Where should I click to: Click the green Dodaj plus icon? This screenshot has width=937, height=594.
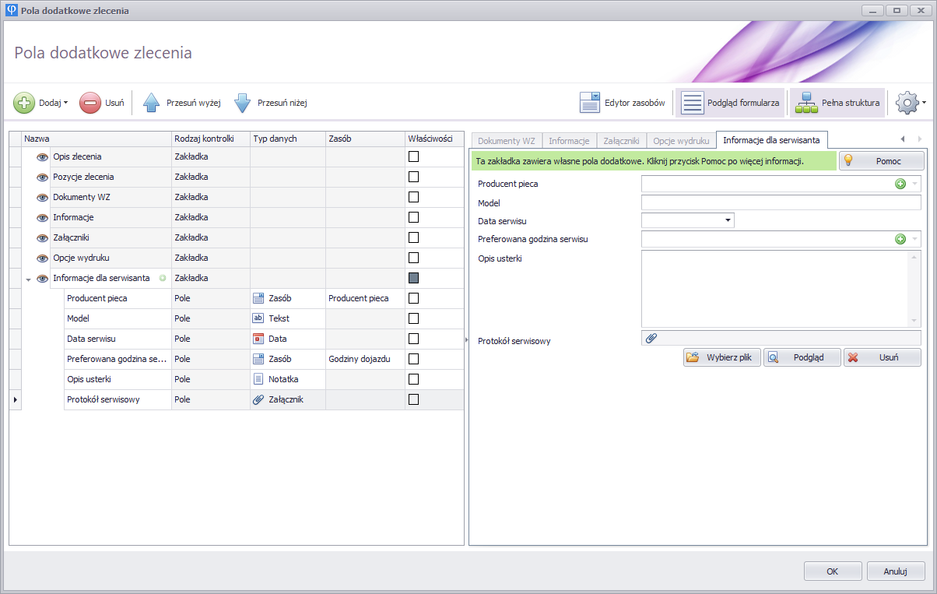point(24,103)
